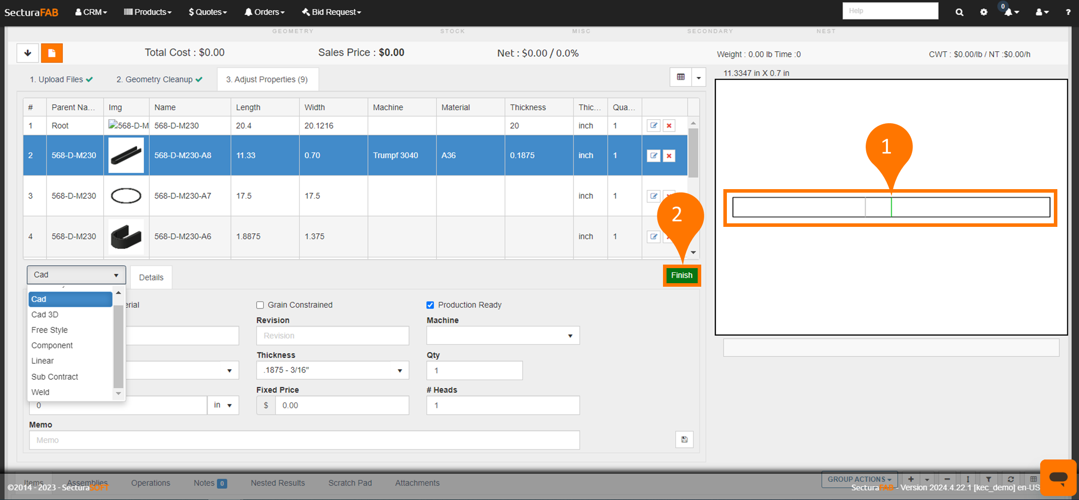The image size is (1079, 500).
Task: Switch to Geometry Cleanup tab
Action: click(x=159, y=79)
